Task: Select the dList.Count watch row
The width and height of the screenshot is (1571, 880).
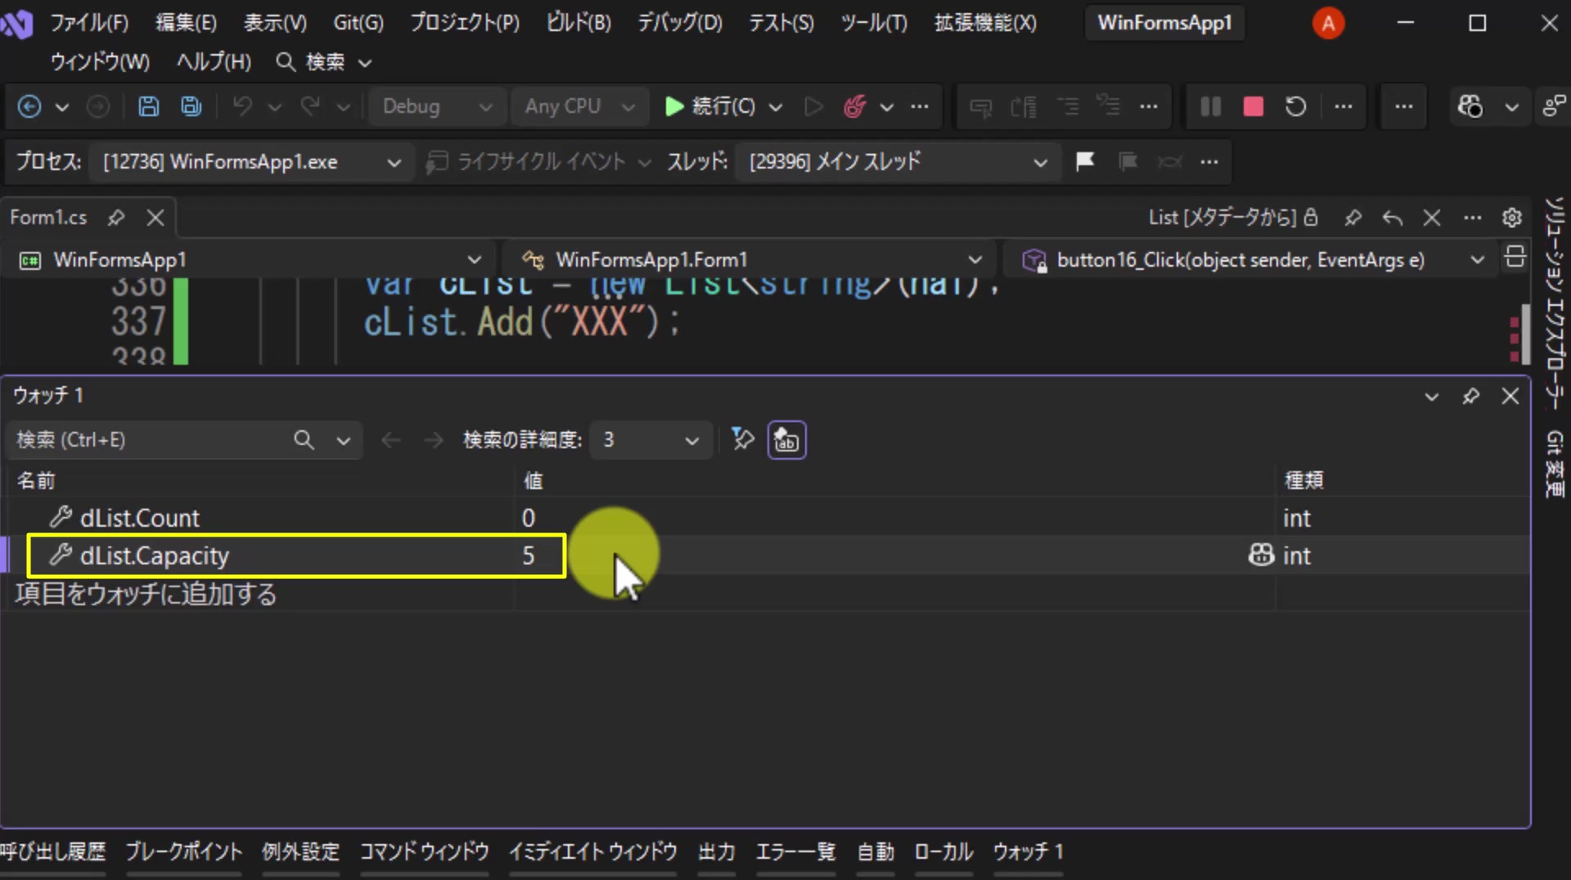Action: click(x=767, y=518)
